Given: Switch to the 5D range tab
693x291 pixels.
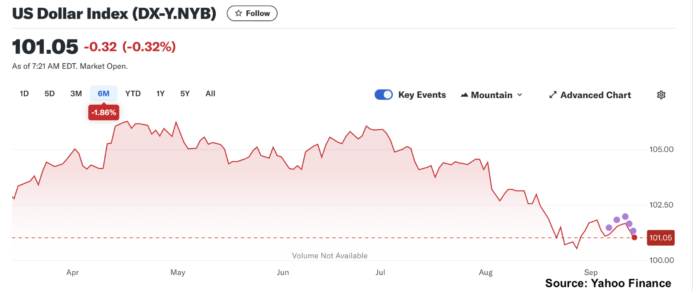Looking at the screenshot, I should 50,93.
